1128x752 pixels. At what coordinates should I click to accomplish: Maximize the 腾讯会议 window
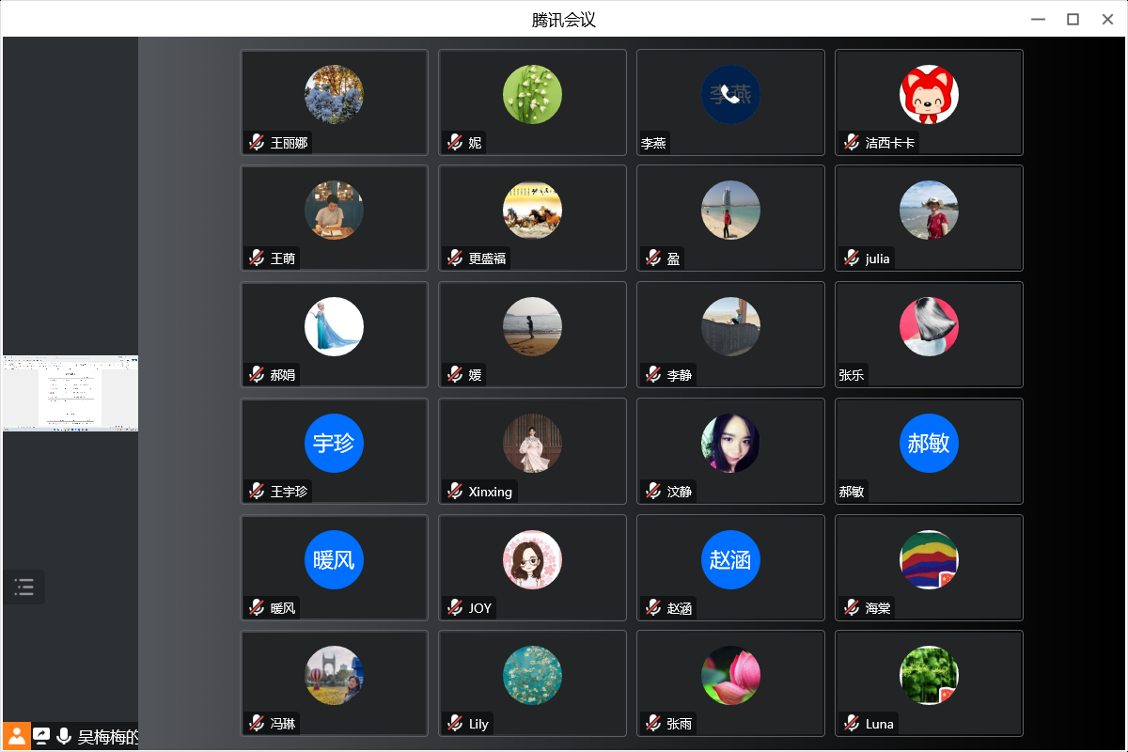(x=1073, y=19)
